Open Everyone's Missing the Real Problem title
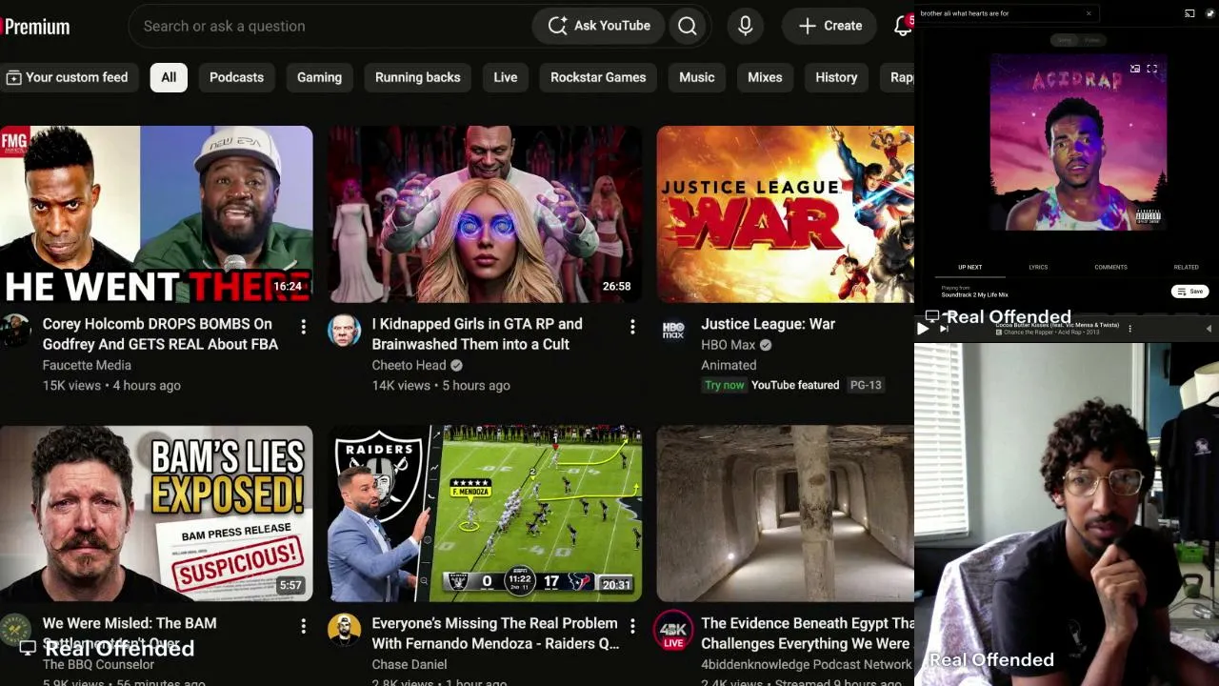1219x686 pixels. 495,633
